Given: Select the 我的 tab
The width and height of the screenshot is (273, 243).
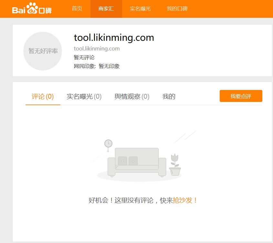Looking at the screenshot, I should click(x=169, y=96).
